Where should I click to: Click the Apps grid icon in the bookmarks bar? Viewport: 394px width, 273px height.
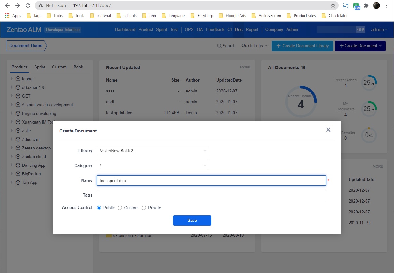(x=7, y=16)
